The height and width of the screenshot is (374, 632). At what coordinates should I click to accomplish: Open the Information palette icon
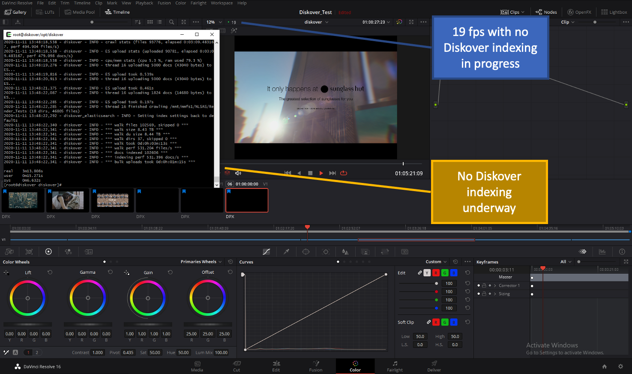tap(622, 251)
